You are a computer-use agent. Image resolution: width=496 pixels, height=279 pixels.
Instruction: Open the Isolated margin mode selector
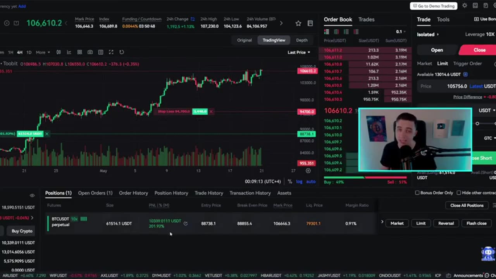pos(428,34)
